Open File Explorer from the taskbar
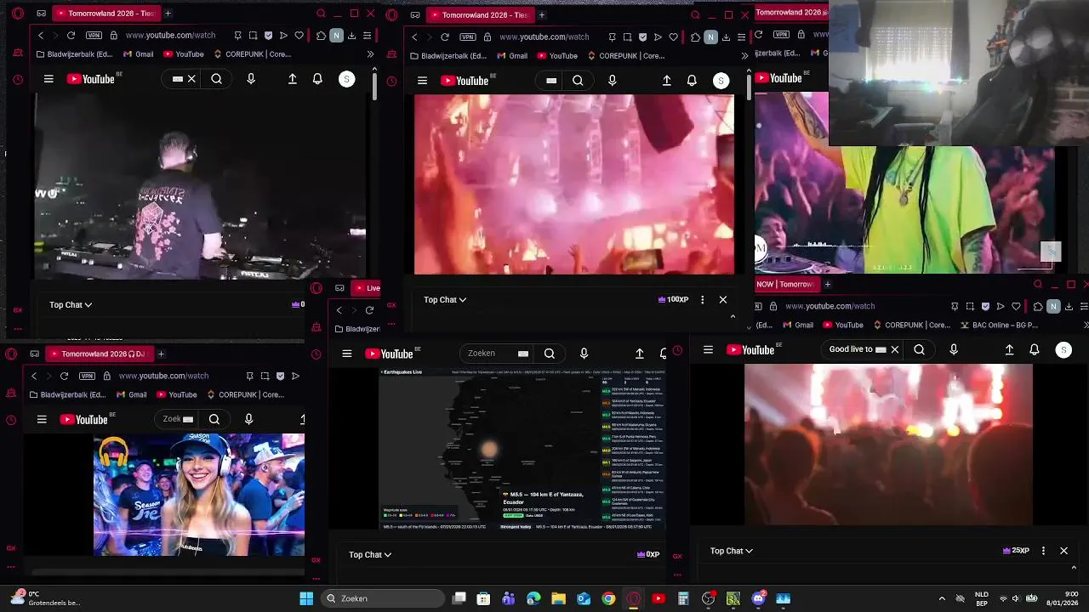 click(559, 598)
